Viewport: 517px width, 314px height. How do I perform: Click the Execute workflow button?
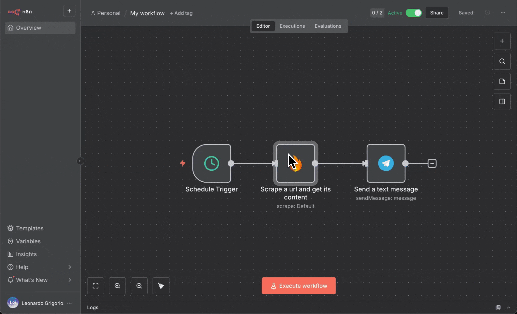click(x=299, y=286)
